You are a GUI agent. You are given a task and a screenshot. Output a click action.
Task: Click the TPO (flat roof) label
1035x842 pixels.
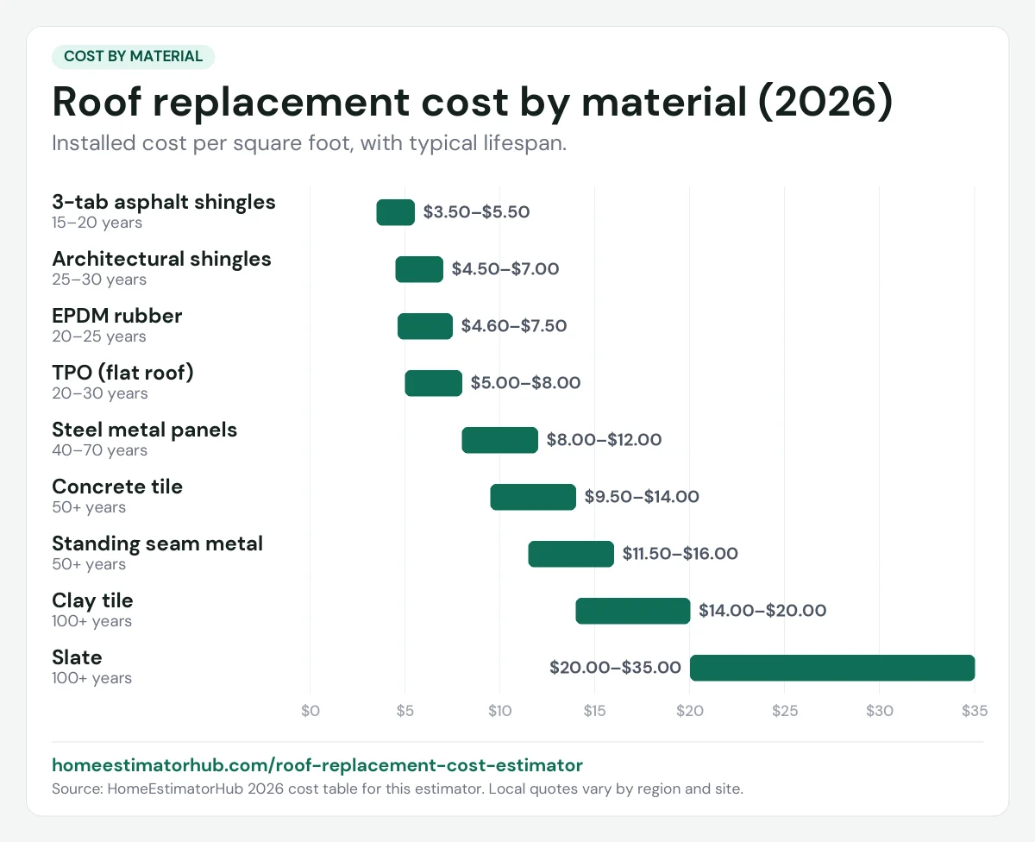(122, 373)
